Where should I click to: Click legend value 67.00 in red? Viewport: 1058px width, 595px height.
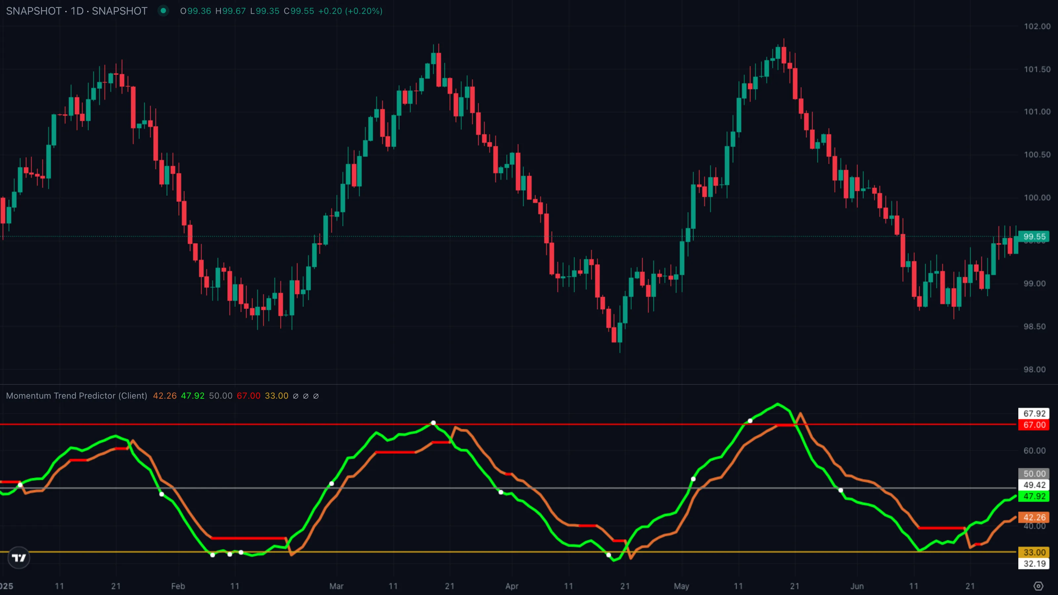point(249,396)
